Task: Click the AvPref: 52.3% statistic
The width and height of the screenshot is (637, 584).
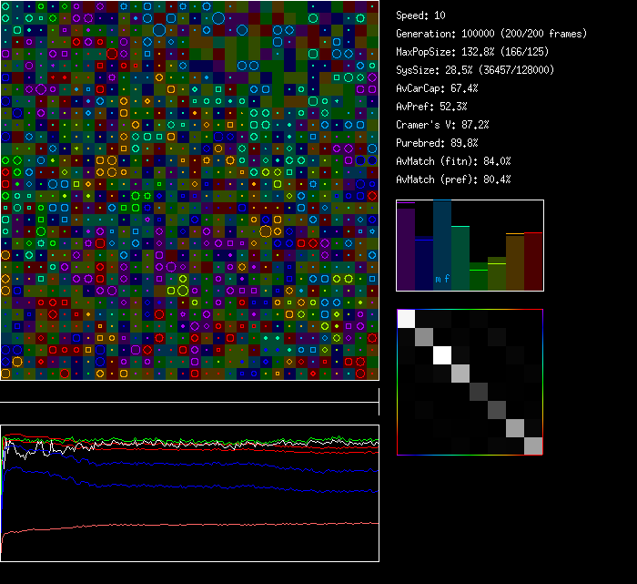Action: coord(431,107)
